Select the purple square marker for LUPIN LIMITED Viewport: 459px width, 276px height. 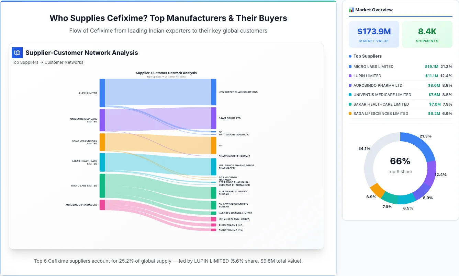coord(349,76)
